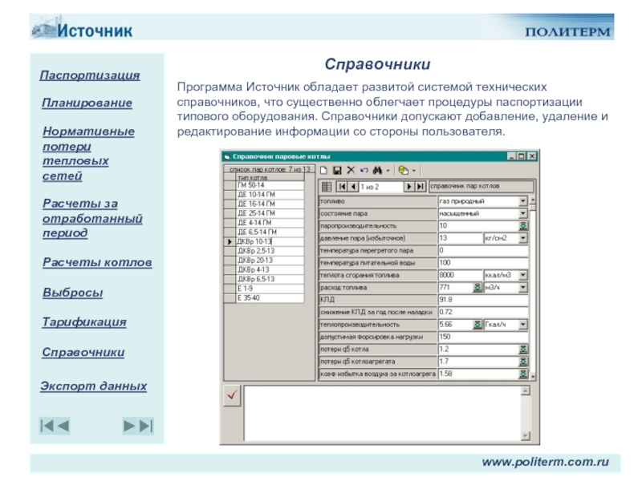Image resolution: width=642 pixels, height=481 pixels.
Task: Go to first slide arrow in sidebar
Action: [x=47, y=426]
